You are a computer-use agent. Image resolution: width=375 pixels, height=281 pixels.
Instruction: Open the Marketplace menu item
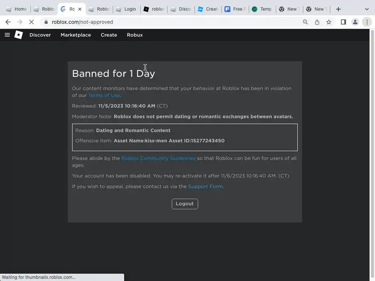click(76, 35)
